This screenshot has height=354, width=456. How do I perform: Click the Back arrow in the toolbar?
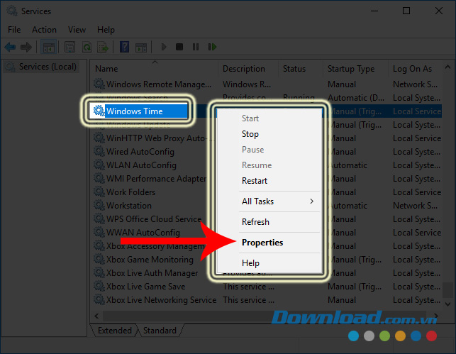pos(10,48)
